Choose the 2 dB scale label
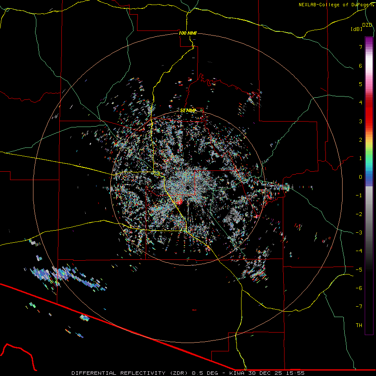Screen dimensions: 376x376 (x=361, y=140)
